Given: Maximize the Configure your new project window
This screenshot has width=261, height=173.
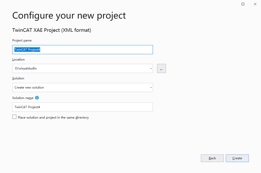Looking at the screenshot, I should 243,4.
